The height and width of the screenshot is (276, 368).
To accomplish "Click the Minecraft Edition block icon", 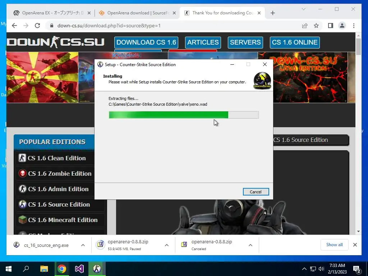I will [23, 220].
